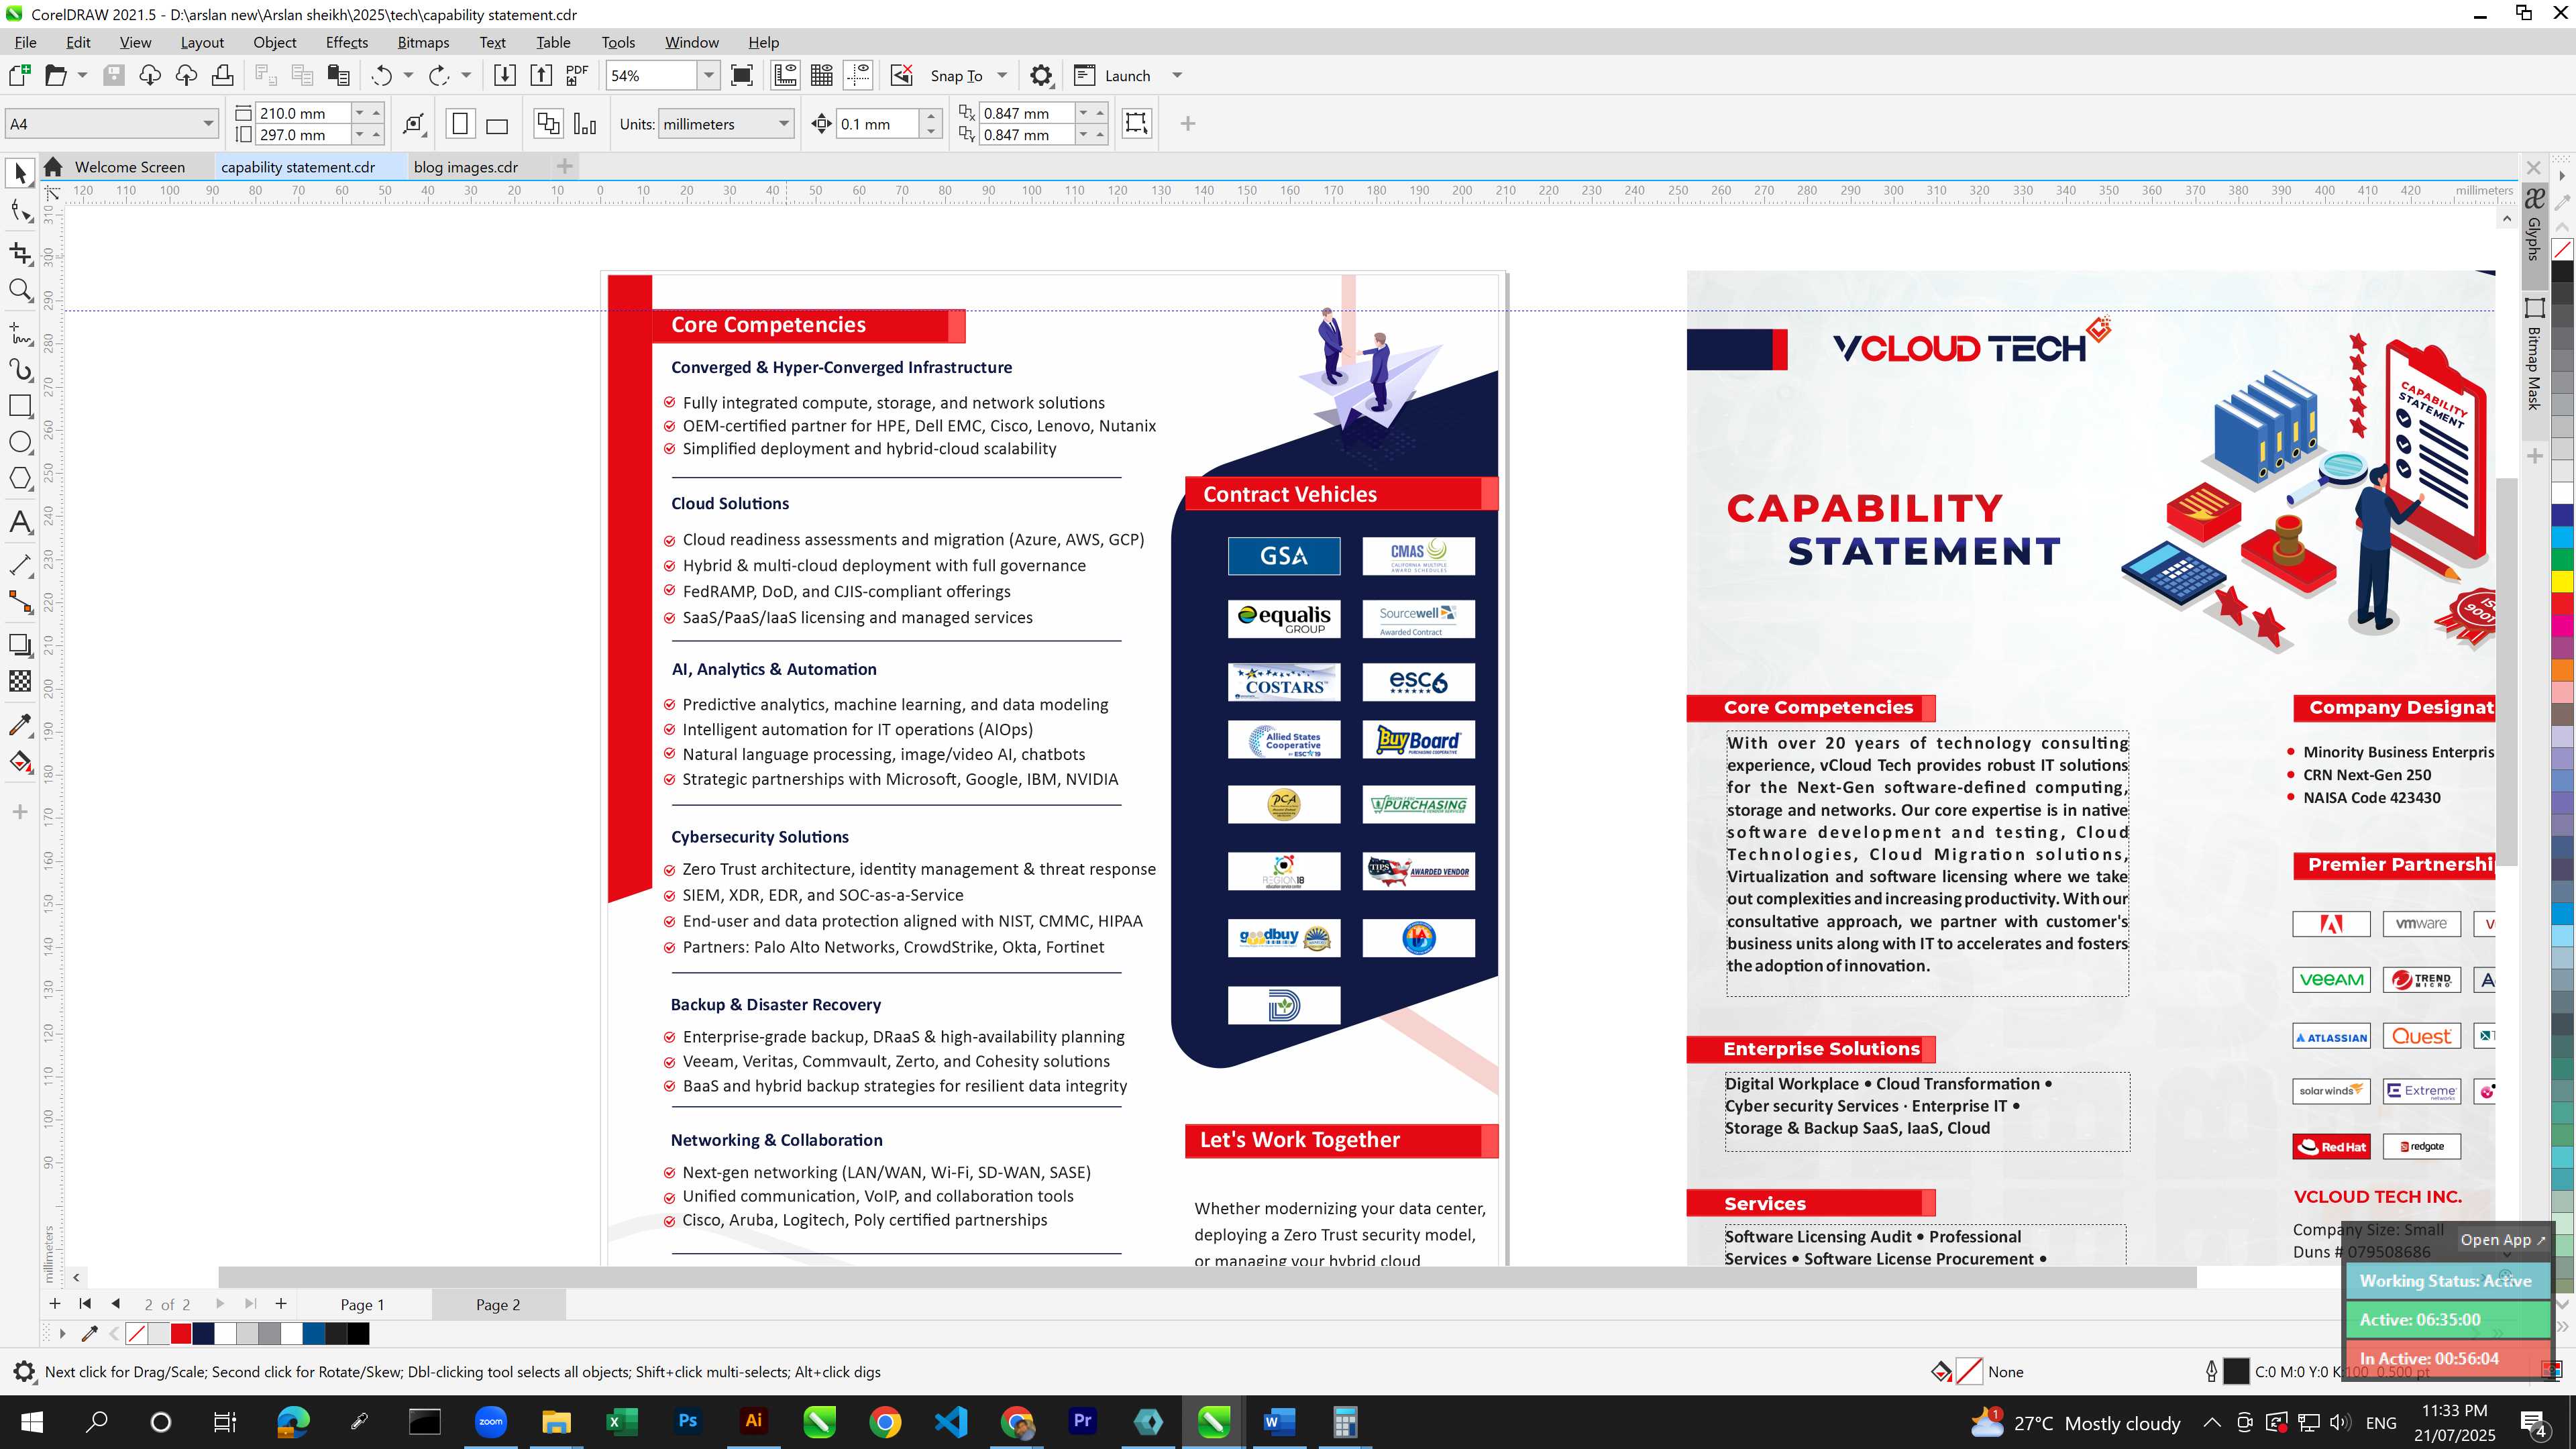Open the Redo history dropdown arrow

coord(466,75)
